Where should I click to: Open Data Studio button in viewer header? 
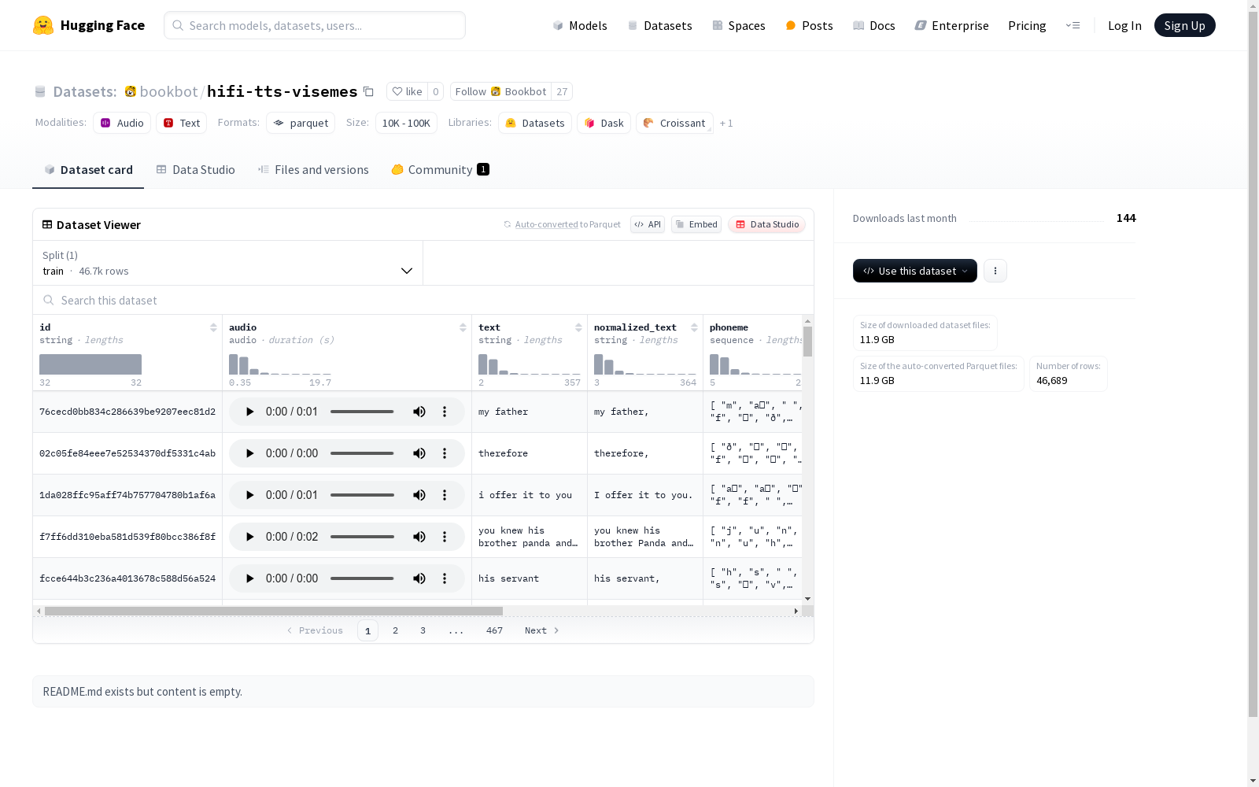click(x=767, y=224)
